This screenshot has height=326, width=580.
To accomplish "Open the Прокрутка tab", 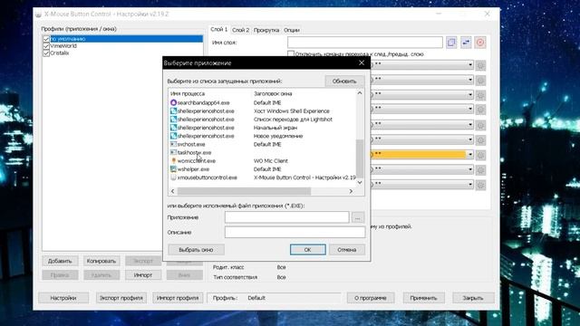I will coord(266,30).
